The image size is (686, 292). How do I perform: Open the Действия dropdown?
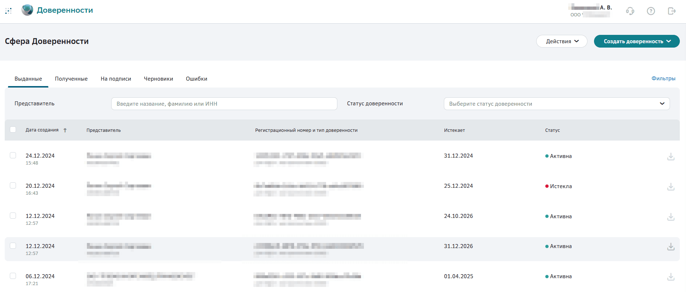(x=562, y=41)
